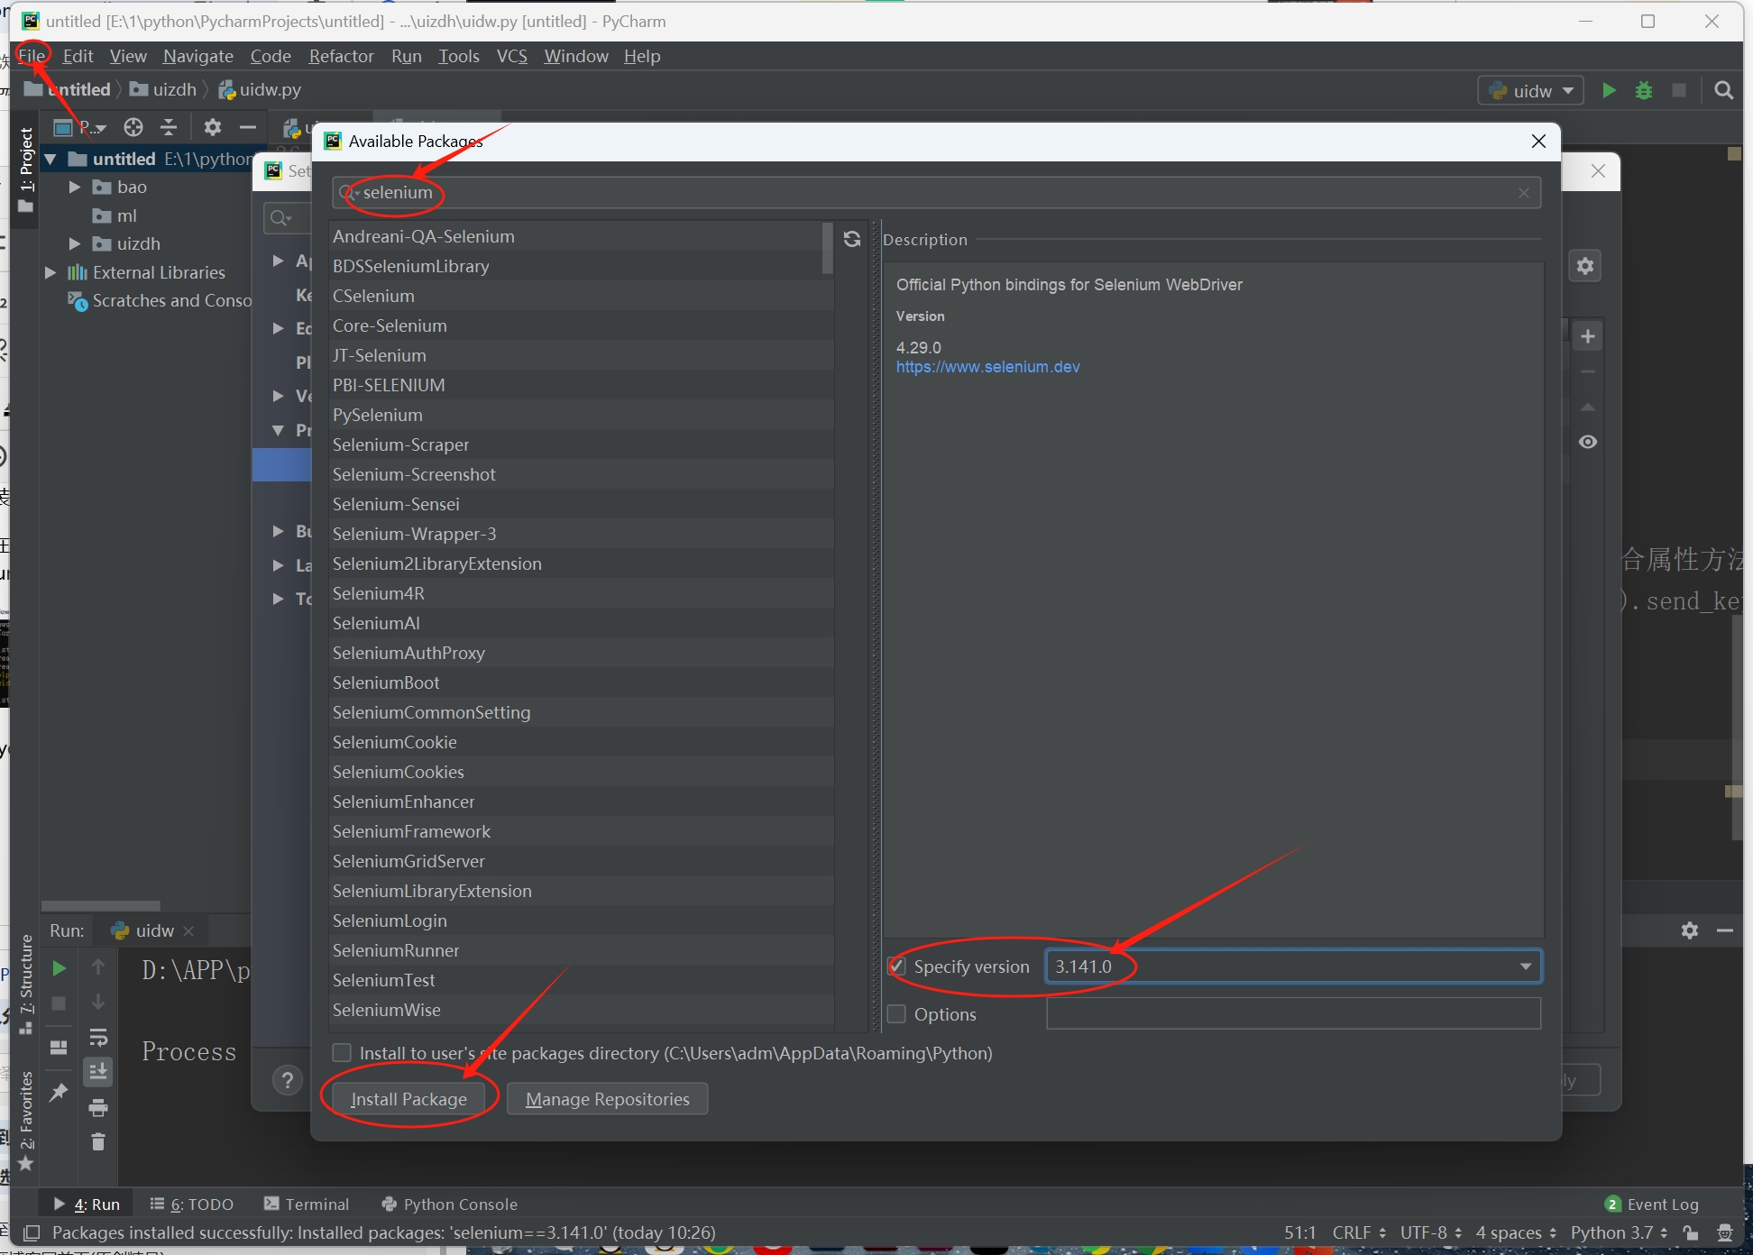Click the help question mark button
This screenshot has width=1753, height=1255.
tap(287, 1079)
